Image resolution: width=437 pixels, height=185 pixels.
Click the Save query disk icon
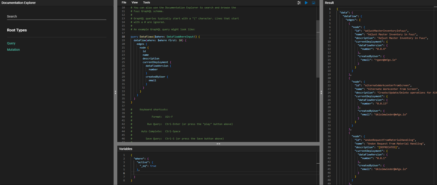(x=313, y=3)
